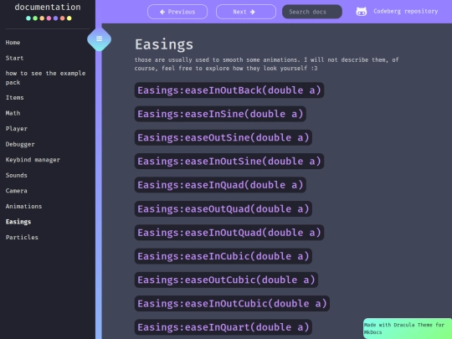Click Easings:easeOutCubic(double a) heading
452x339 pixels.
[226, 280]
